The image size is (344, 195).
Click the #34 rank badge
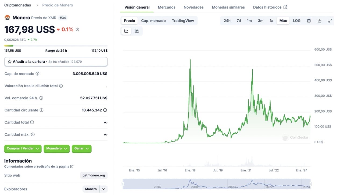point(63,18)
